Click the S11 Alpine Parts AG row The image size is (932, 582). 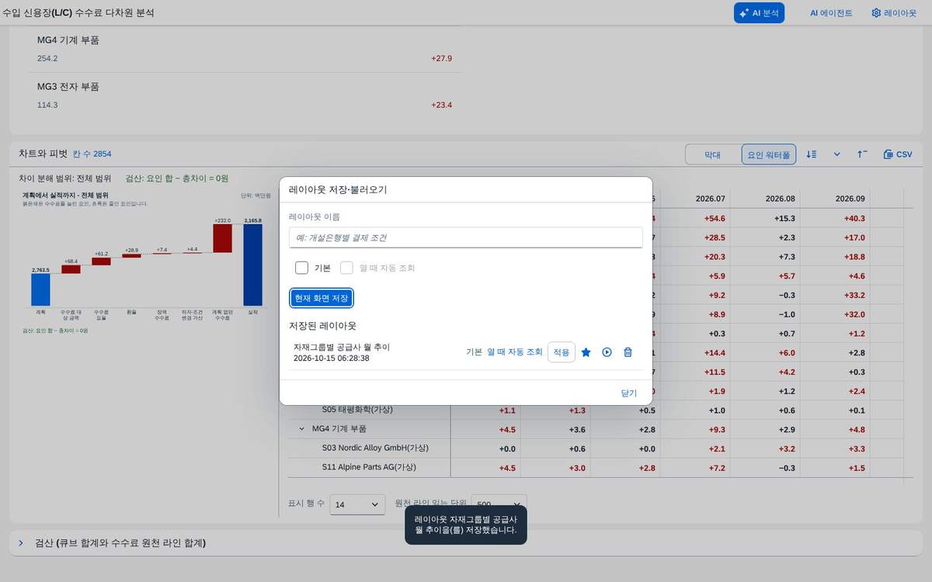[x=368, y=467]
